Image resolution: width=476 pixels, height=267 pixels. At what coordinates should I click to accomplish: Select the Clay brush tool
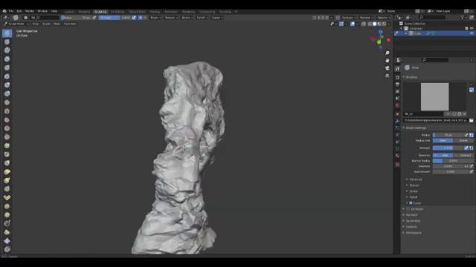click(7, 50)
